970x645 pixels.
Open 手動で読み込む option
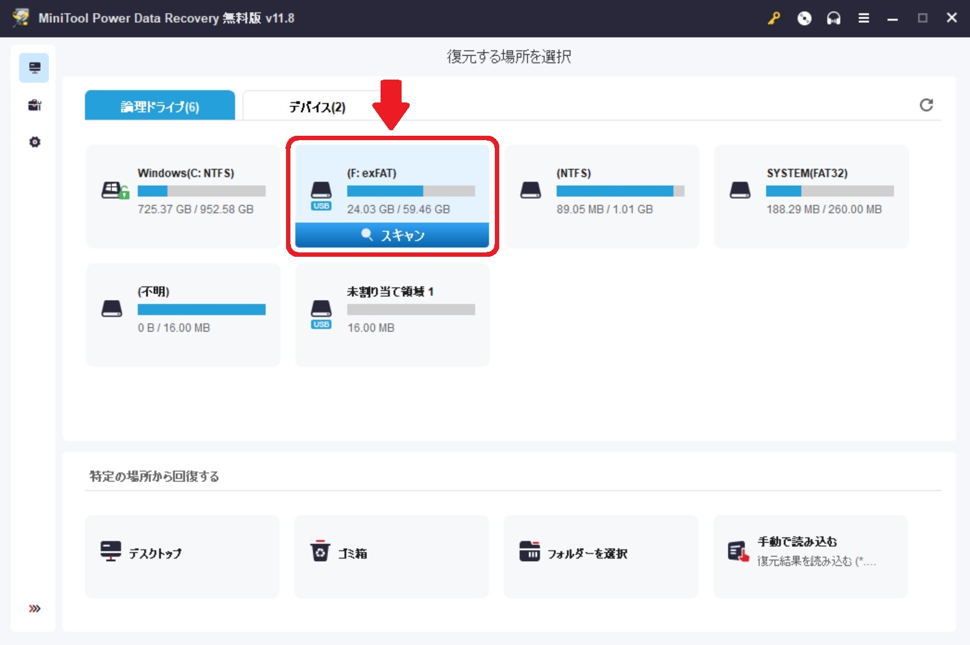point(810,556)
